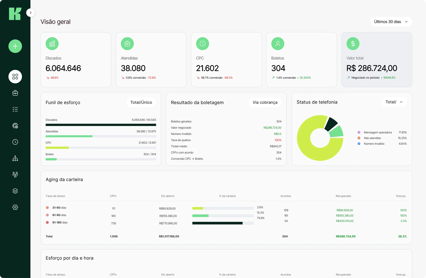Click the clock icon on the CPC card
The image size is (426, 278).
coord(202,44)
